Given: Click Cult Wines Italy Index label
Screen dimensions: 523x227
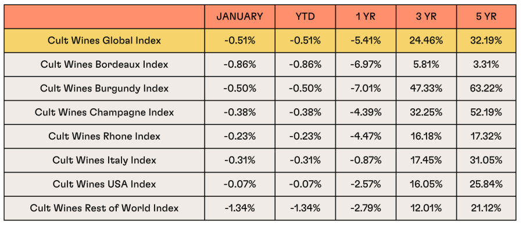Looking at the screenshot, I should (104, 160).
